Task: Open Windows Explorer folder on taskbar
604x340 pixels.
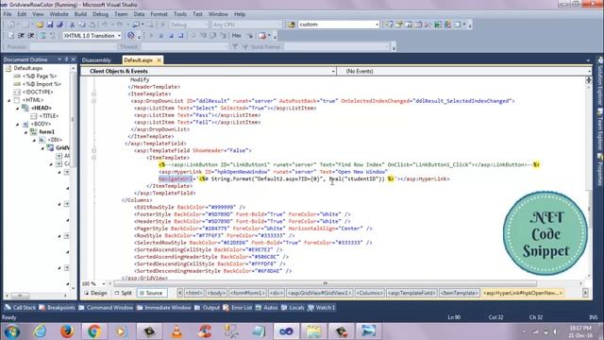Action: 313,331
